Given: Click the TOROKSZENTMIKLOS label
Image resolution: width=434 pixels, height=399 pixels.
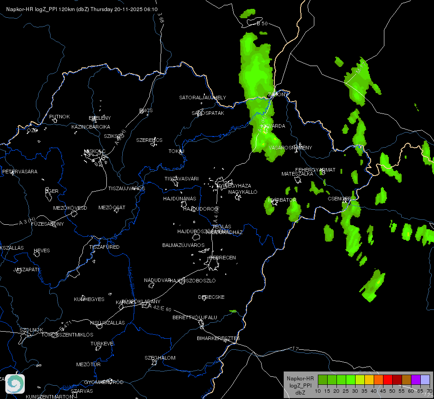Looking at the screenshot, I should click(67, 335).
